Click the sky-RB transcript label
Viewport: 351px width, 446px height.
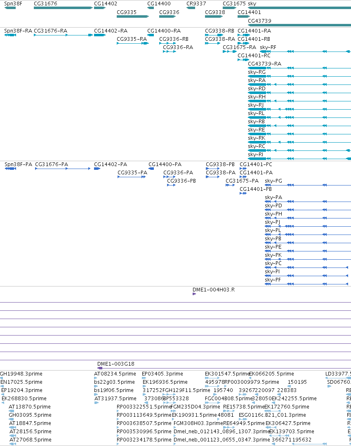click(x=257, y=122)
